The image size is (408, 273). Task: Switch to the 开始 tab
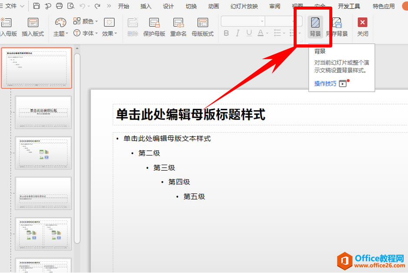click(124, 6)
